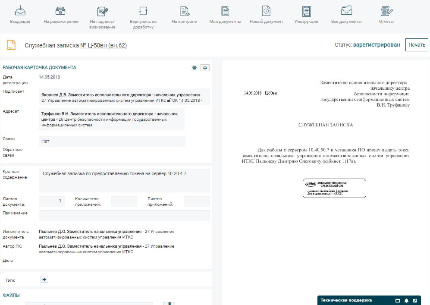The image size is (430, 305).
Task: Click the users group icon in card header
Action: (195, 68)
